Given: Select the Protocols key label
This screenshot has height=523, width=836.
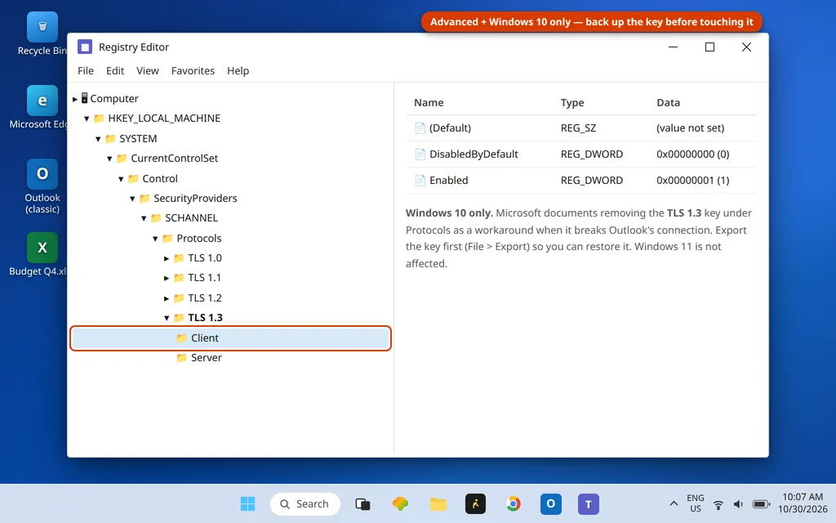Looking at the screenshot, I should pyautogui.click(x=199, y=239).
